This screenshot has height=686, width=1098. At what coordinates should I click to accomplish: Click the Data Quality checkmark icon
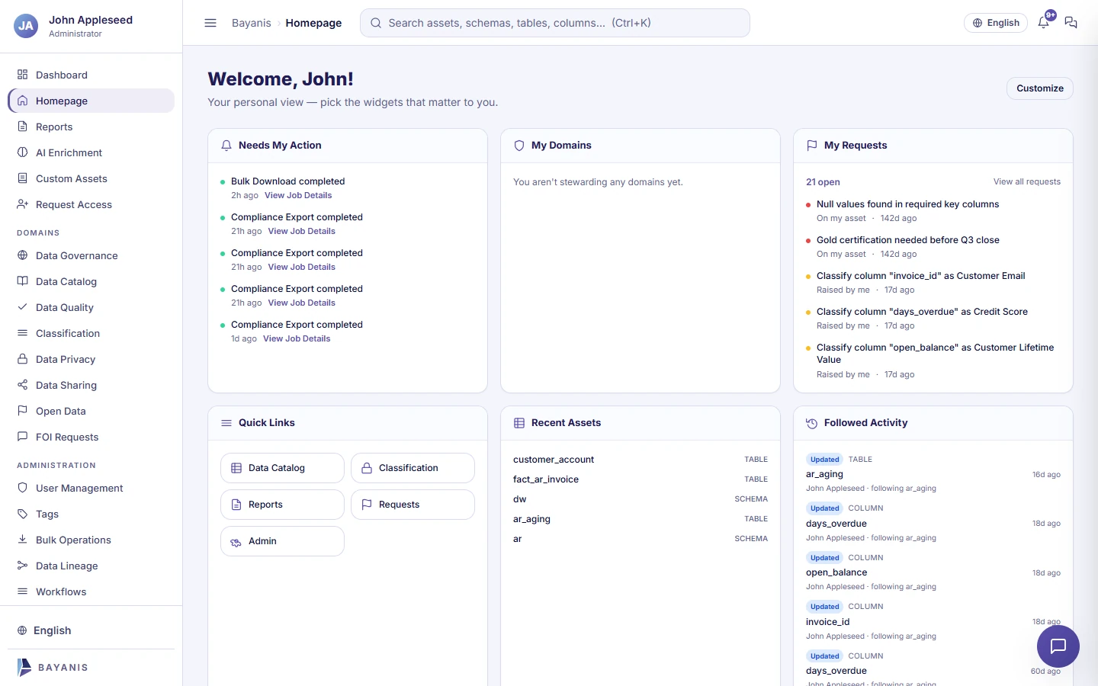pyautogui.click(x=22, y=307)
